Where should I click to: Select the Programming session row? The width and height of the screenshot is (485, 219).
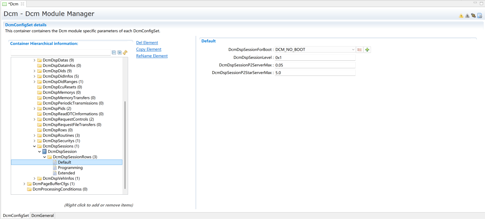[x=70, y=168]
